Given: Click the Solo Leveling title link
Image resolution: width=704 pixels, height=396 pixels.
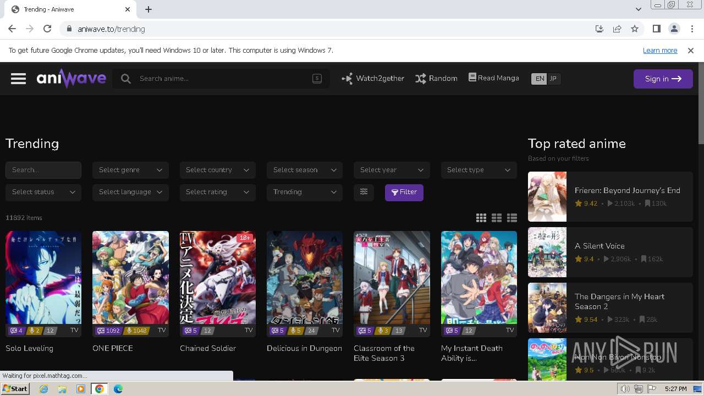Looking at the screenshot, I should [29, 348].
